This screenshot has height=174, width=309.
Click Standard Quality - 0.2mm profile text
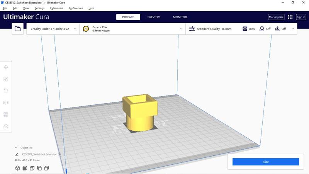pyautogui.click(x=214, y=29)
